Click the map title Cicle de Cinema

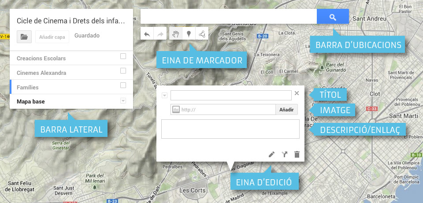click(70, 21)
